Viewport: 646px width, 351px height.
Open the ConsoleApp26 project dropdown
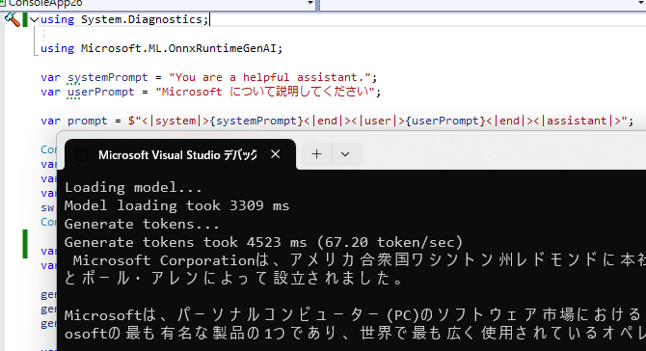[x=310, y=3]
